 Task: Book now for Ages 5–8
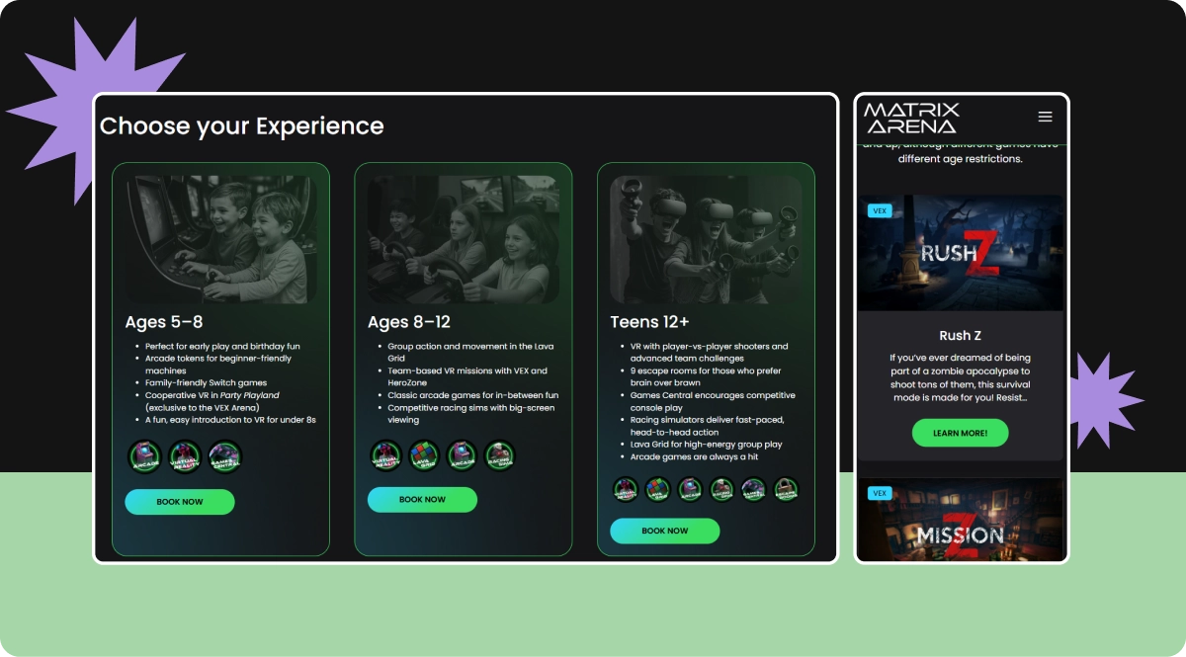[180, 502]
